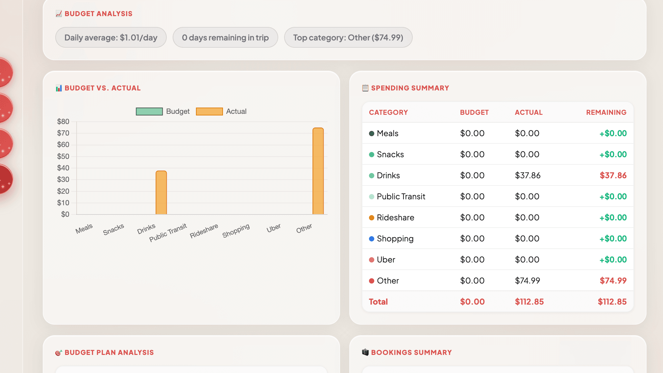Select the Uber row label in table
Screen dimensions: 663x373
(x=386, y=260)
